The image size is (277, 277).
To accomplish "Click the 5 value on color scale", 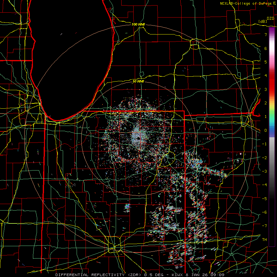I will click(x=266, y=62).
